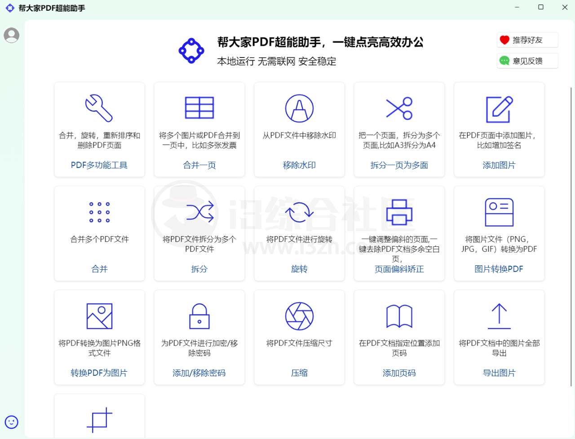575x439 pixels.
Task: Click the upload arrow icon for 导出图片
Action: (499, 316)
